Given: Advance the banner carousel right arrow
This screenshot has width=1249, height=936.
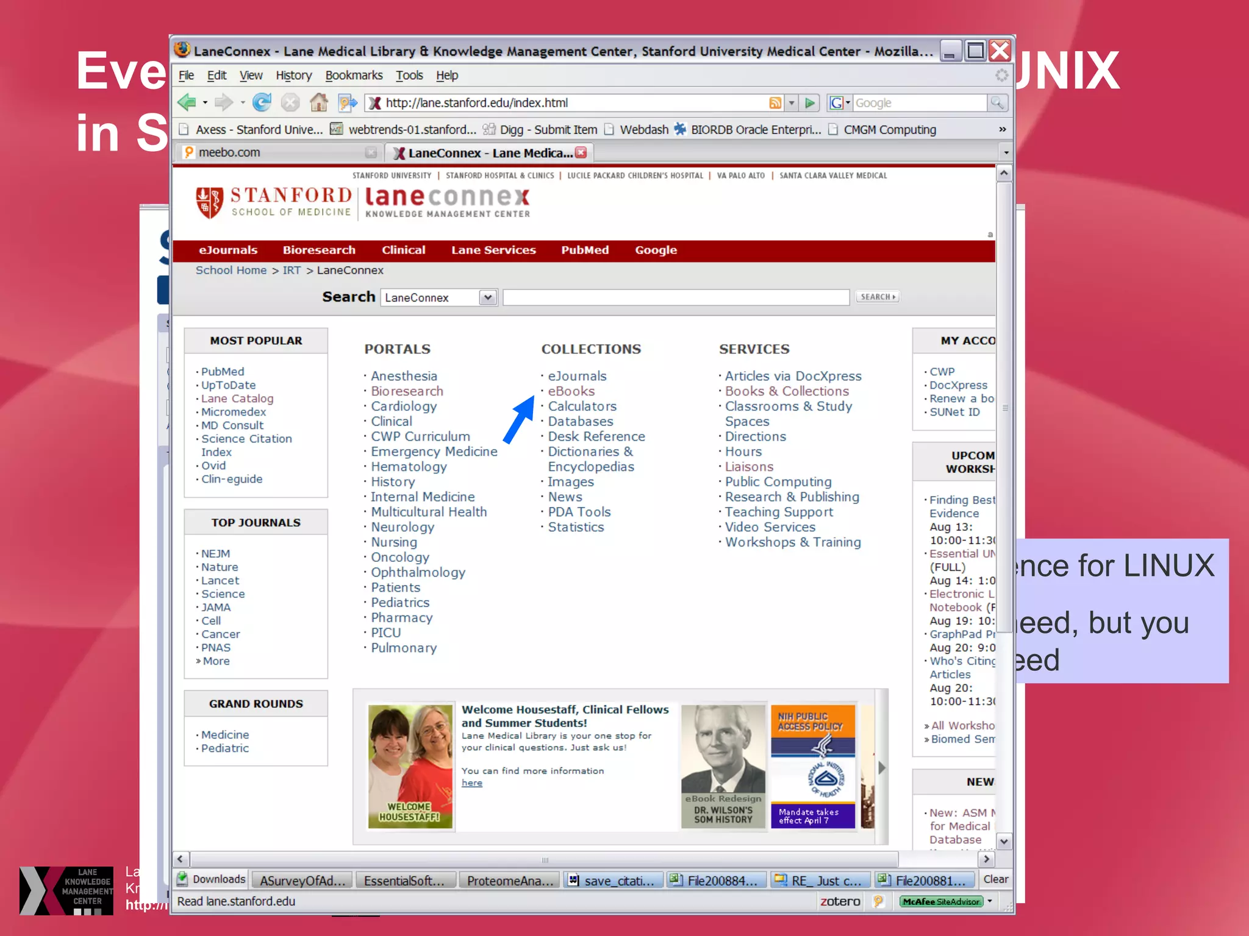Looking at the screenshot, I should (x=881, y=768).
